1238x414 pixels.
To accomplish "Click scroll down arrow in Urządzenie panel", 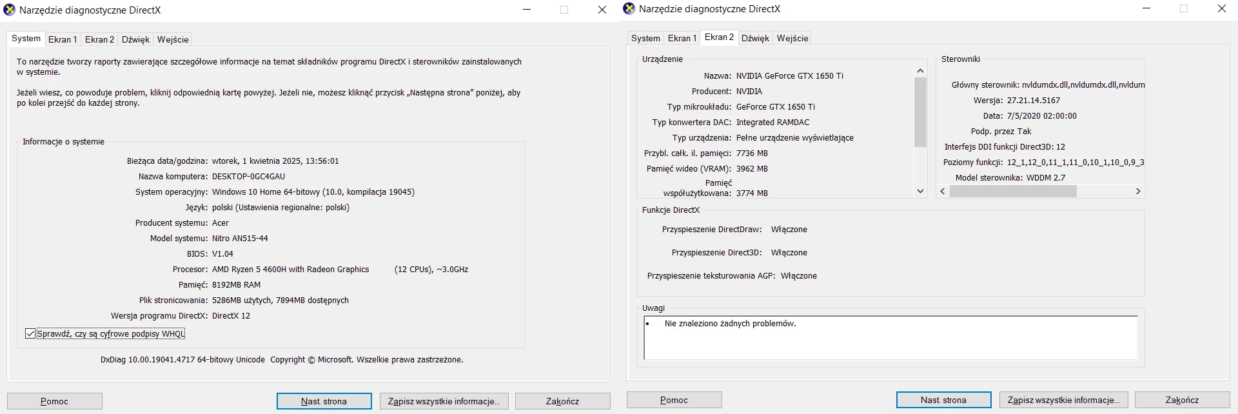I will 921,191.
